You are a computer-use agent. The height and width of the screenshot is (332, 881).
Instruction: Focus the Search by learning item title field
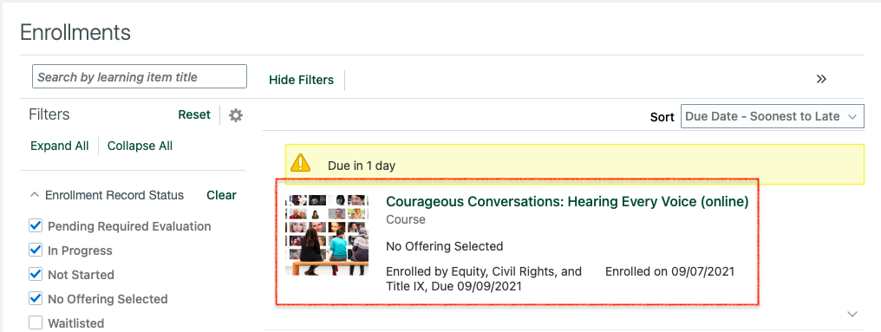click(140, 76)
